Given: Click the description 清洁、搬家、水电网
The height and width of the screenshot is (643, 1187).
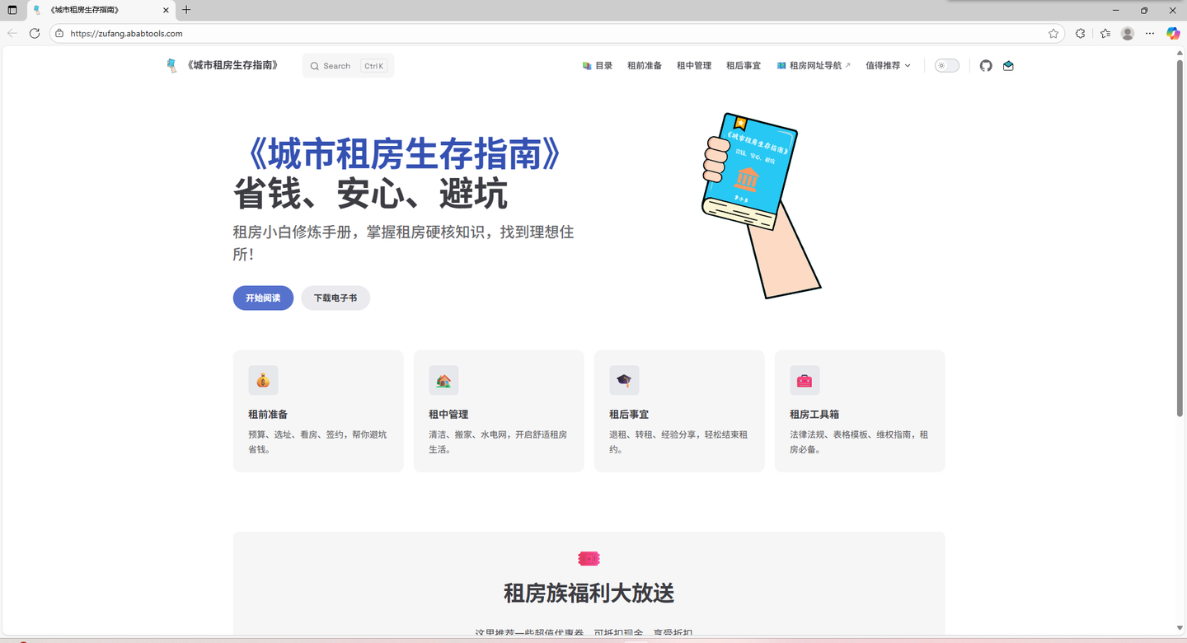Looking at the screenshot, I should click(x=498, y=442).
